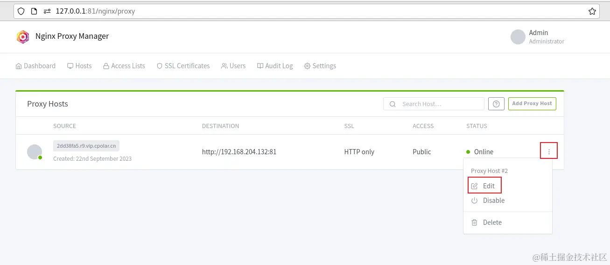
Task: Switch to the Users tab
Action: pyautogui.click(x=233, y=66)
